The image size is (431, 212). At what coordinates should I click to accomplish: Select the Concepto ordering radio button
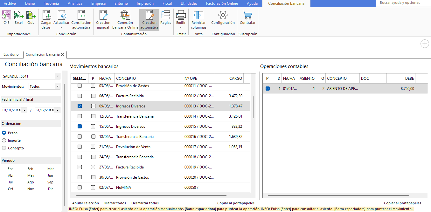[4, 148]
